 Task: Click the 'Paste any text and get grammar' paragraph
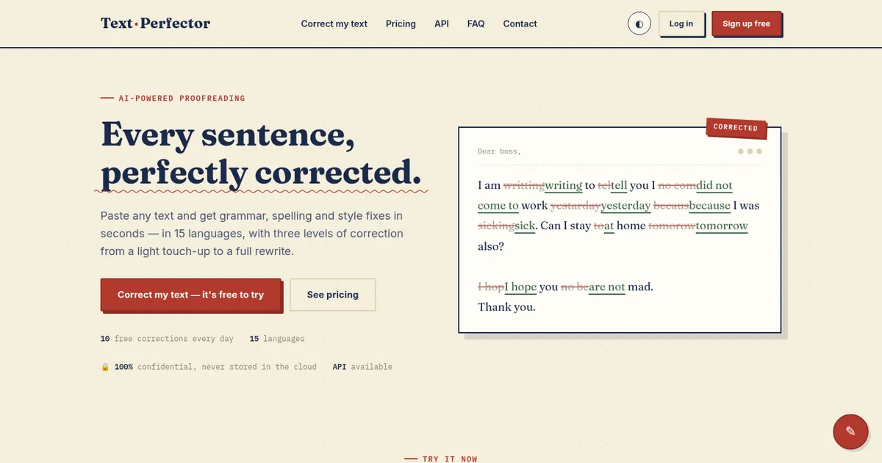[x=252, y=234]
